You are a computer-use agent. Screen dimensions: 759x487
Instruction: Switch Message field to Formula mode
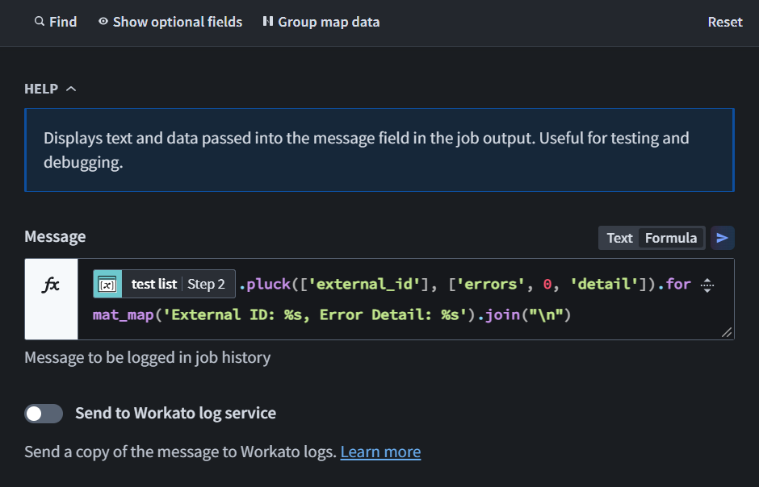point(670,238)
